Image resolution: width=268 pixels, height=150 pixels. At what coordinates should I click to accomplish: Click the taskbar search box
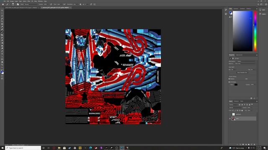(23, 148)
